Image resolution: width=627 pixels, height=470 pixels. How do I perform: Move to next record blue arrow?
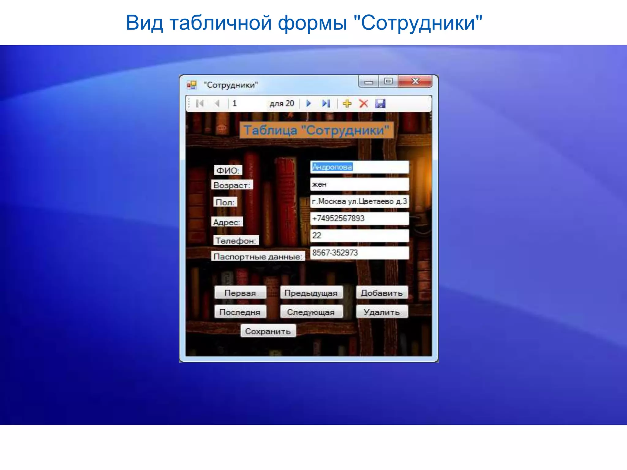(x=309, y=103)
